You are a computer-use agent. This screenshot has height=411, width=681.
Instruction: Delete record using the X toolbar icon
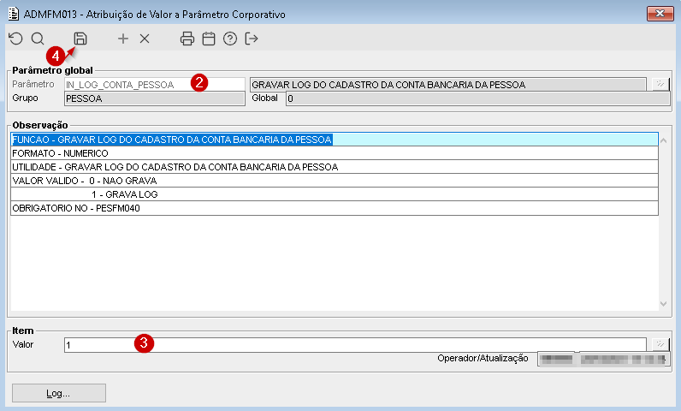point(145,39)
